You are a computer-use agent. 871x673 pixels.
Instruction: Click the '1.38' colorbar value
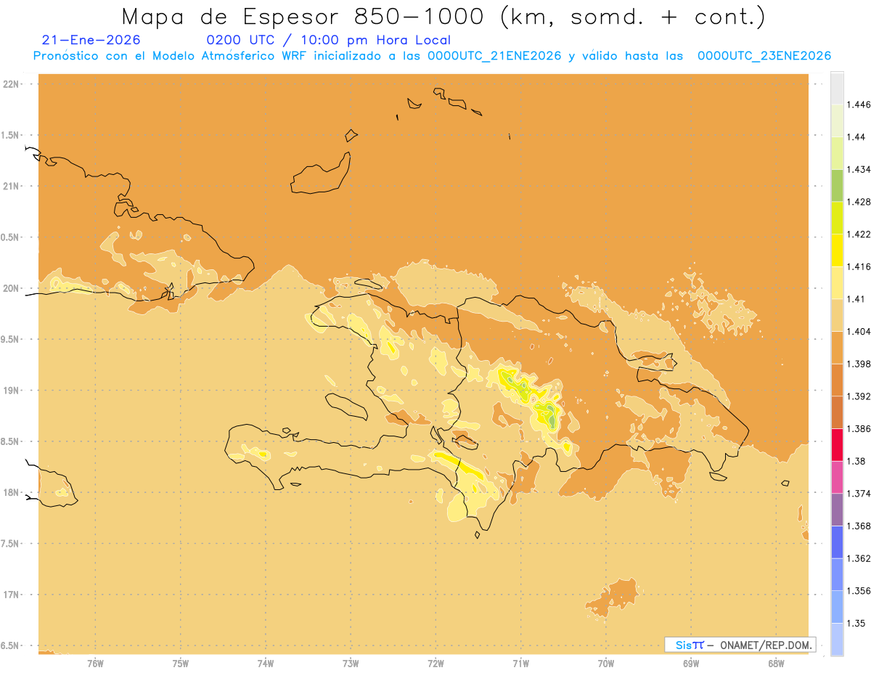(856, 461)
